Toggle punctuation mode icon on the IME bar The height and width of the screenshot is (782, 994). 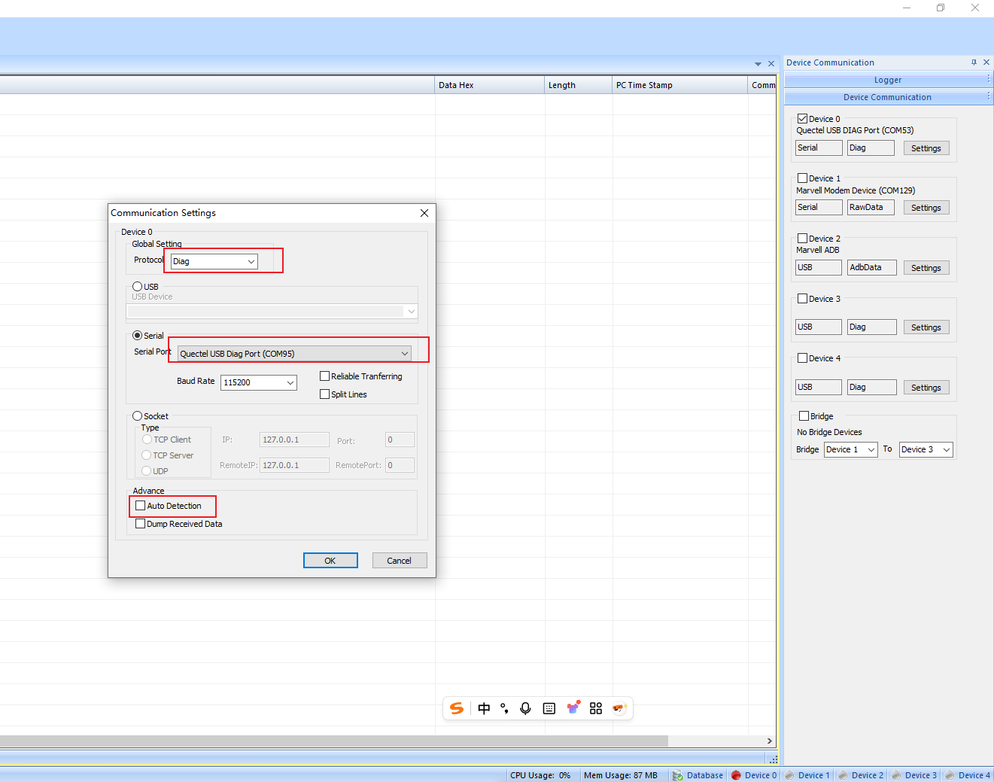[x=504, y=708]
